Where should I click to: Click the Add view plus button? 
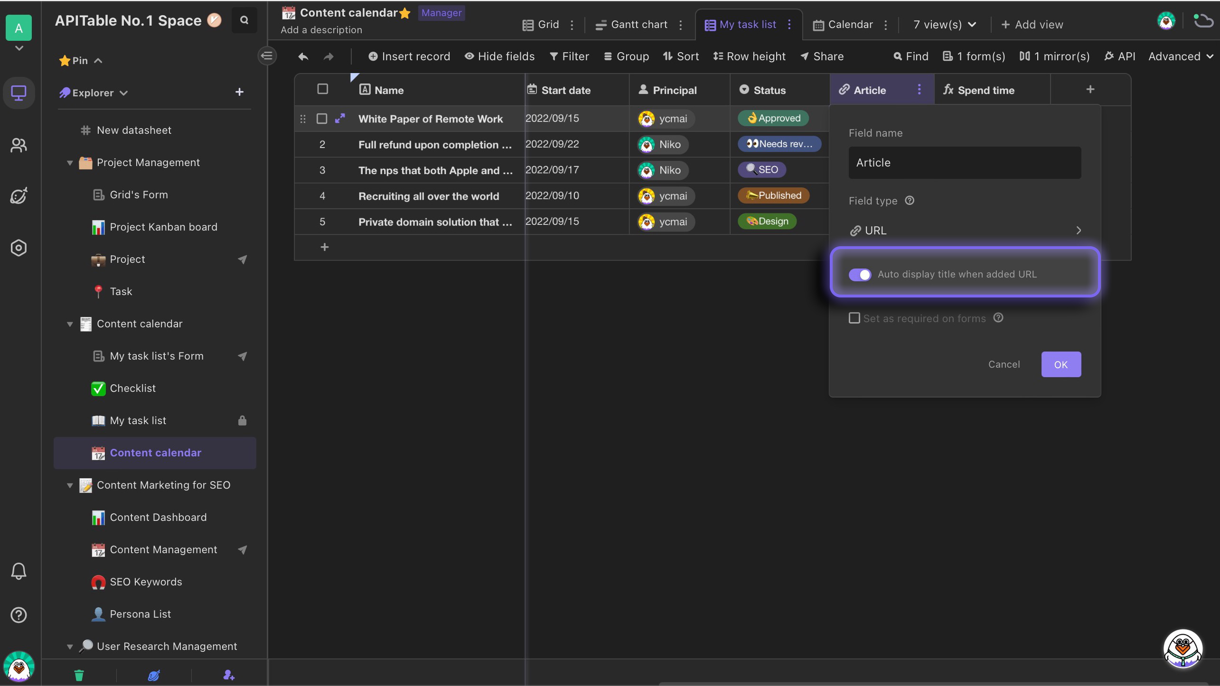(1004, 25)
